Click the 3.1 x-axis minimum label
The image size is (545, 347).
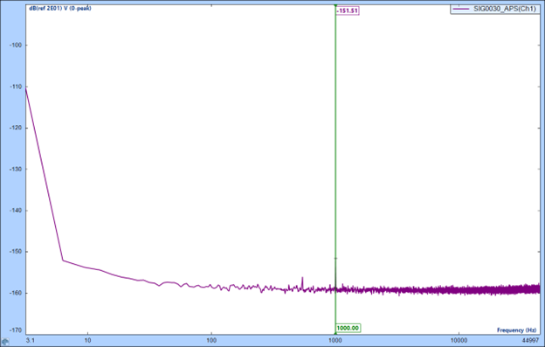pos(31,340)
